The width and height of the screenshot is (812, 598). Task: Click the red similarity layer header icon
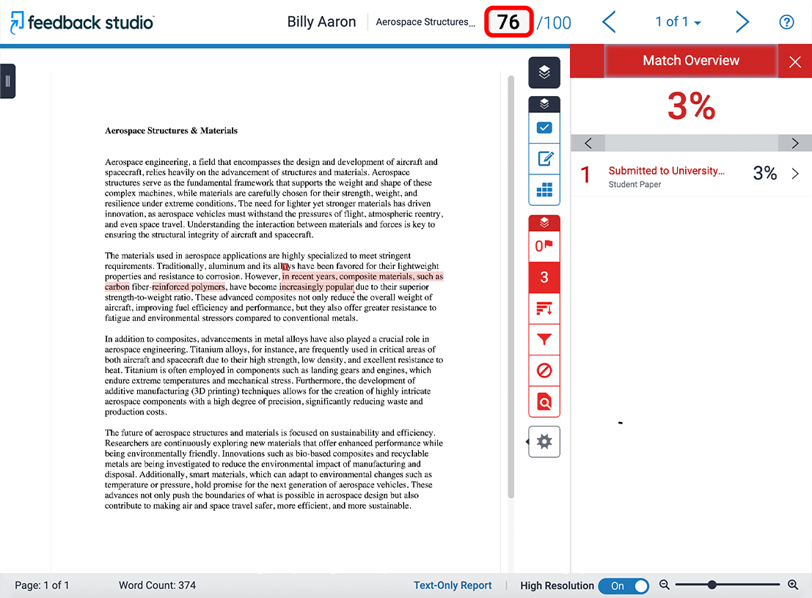[544, 223]
